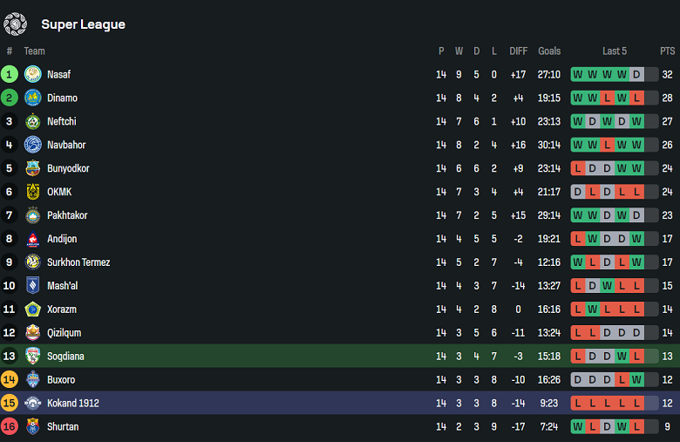Click the Super League logo icon
The image size is (680, 442).
coord(16,24)
